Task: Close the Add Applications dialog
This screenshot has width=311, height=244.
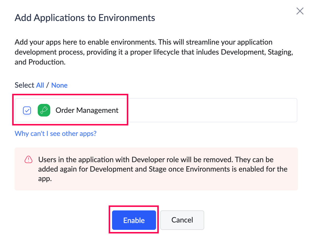Action: point(300,11)
